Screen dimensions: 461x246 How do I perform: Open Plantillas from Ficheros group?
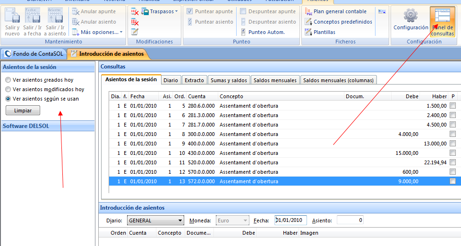click(324, 32)
